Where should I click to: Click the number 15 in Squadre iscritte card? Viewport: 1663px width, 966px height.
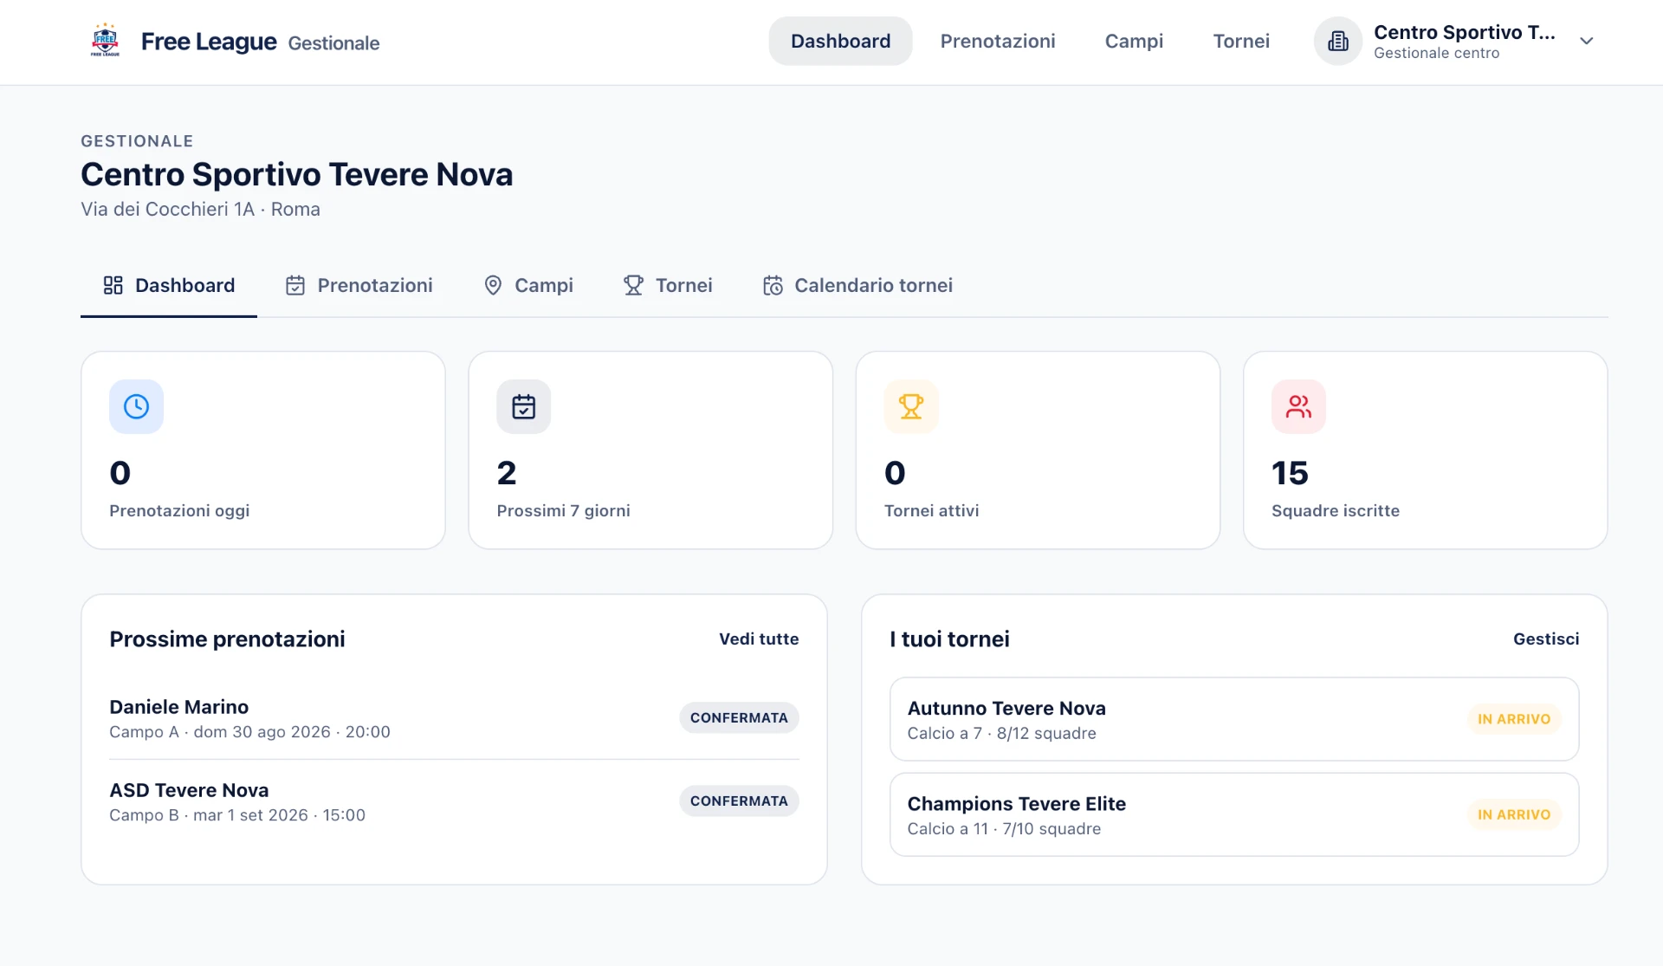point(1290,473)
